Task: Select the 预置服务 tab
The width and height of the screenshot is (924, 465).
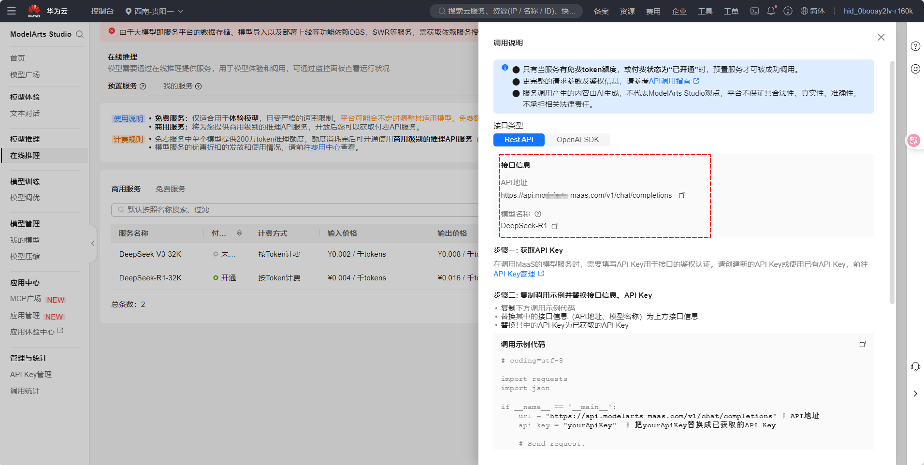Action: (x=122, y=86)
